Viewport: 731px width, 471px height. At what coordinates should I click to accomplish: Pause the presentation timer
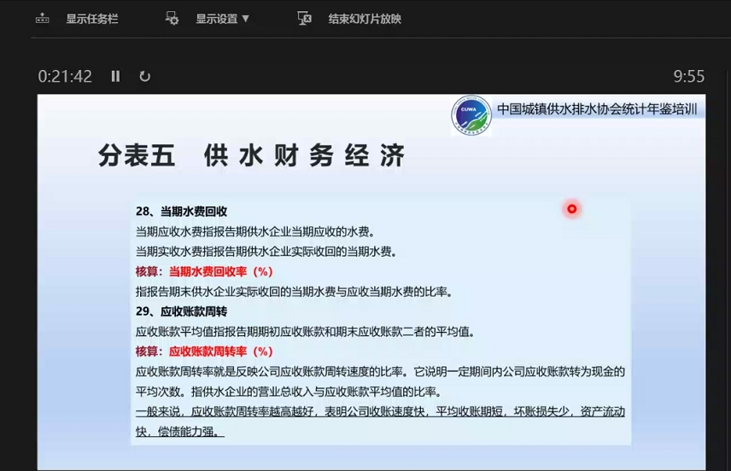click(115, 76)
